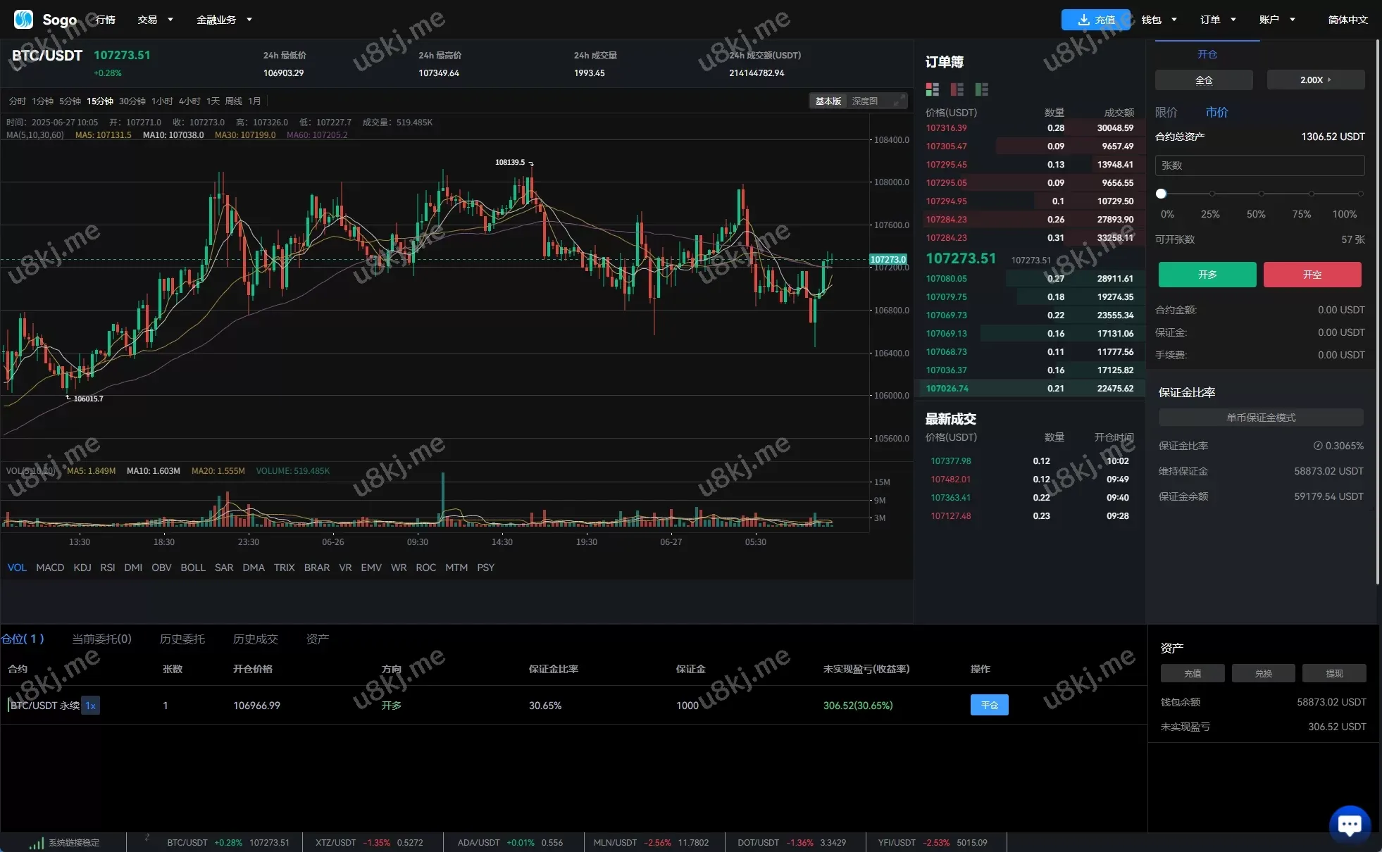Image resolution: width=1382 pixels, height=852 pixels.
Task: Open the 历史委托 order history tab
Action: pos(182,639)
